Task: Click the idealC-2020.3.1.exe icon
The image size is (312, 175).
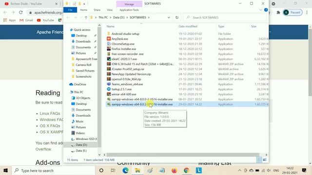Action: pos(109,59)
